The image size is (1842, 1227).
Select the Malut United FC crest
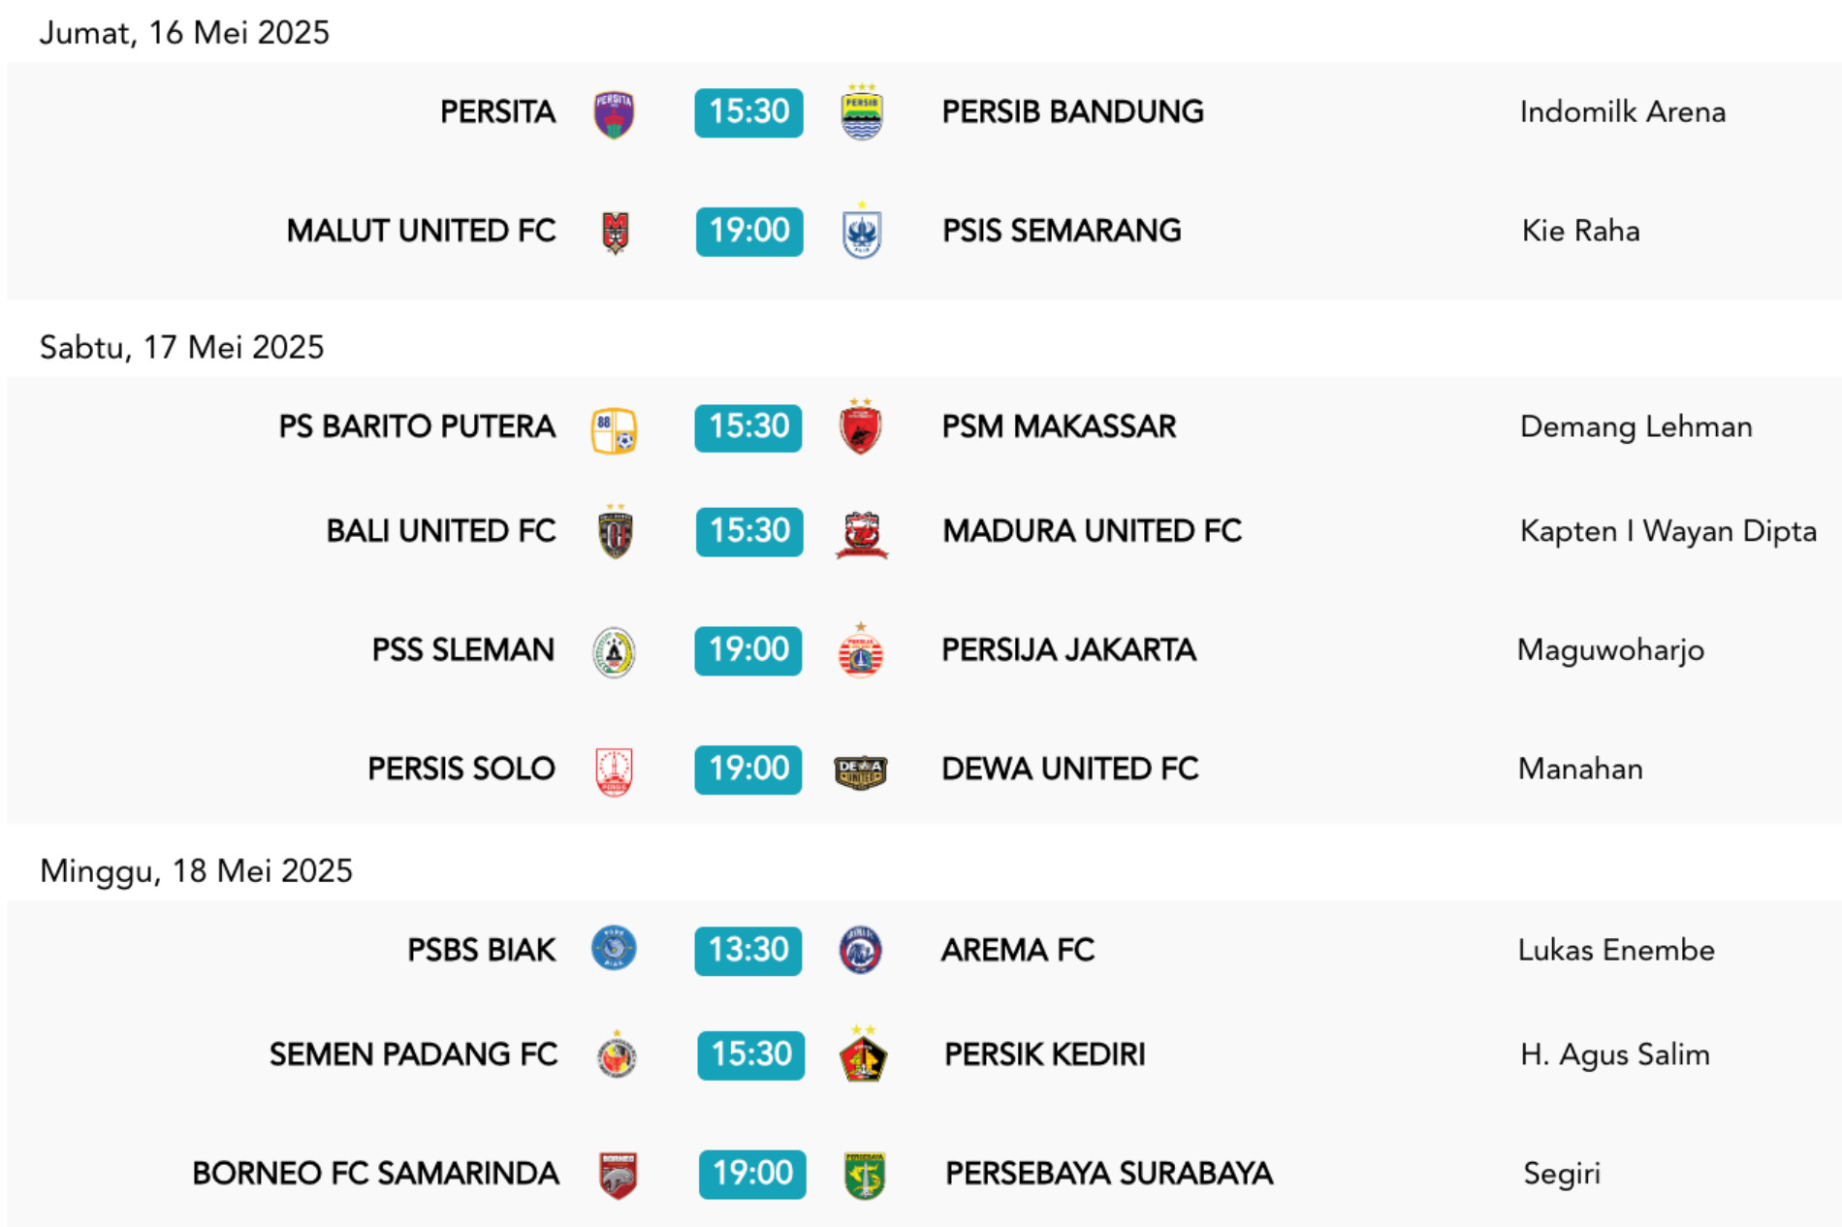point(616,233)
